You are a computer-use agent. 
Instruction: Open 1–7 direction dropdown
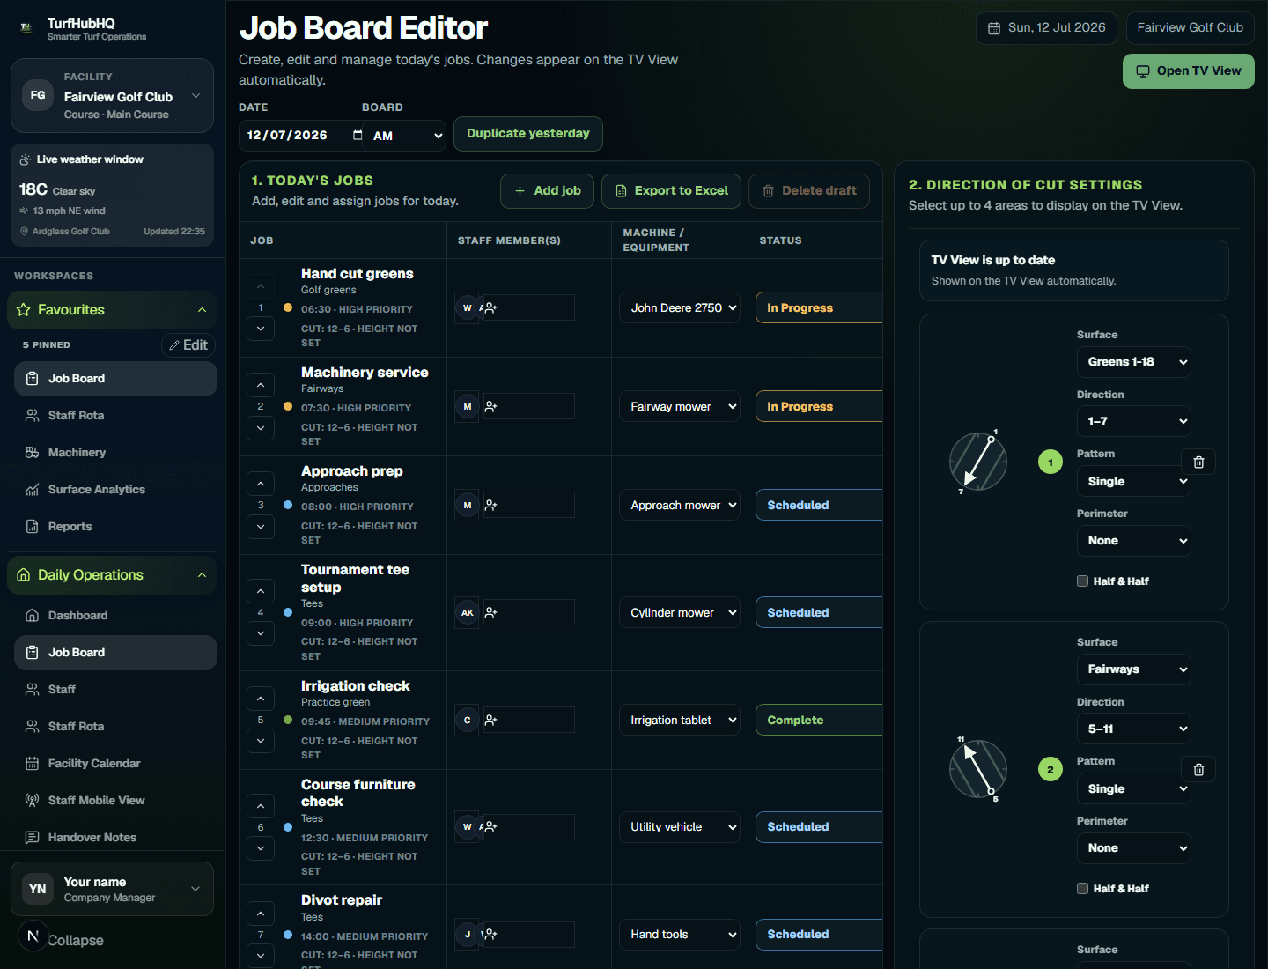(1133, 422)
